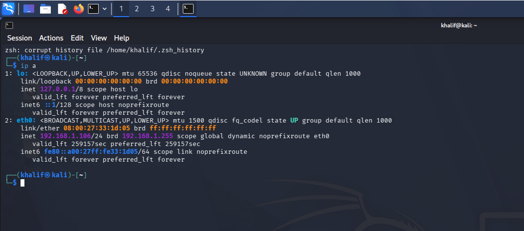
Task: Click the typed command ip a
Action: (x=28, y=66)
